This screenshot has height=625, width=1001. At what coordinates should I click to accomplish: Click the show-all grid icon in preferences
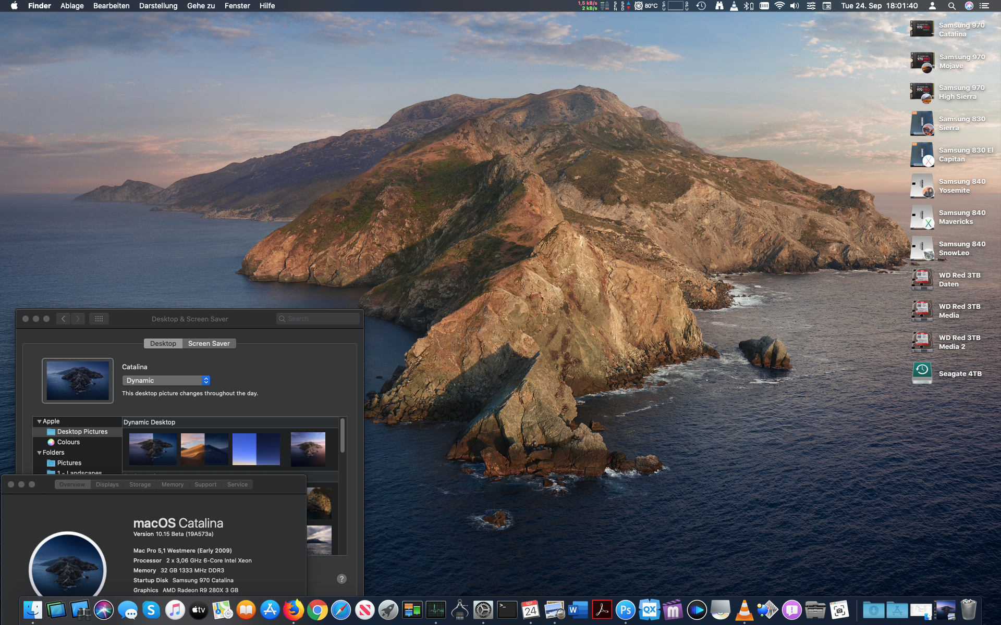[99, 319]
